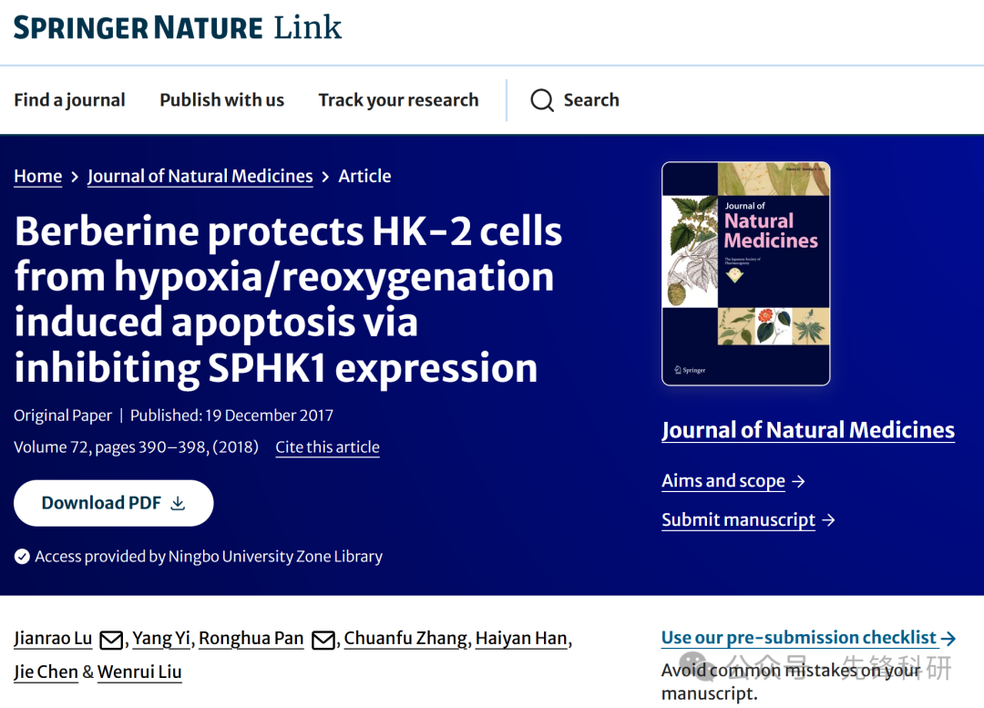Click the arrow after pre-submission checklist
The image size is (984, 708).
click(948, 639)
